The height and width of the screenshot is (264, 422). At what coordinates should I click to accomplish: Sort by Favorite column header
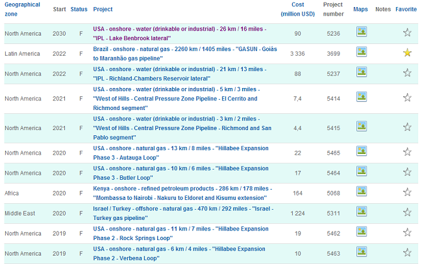(406, 9)
